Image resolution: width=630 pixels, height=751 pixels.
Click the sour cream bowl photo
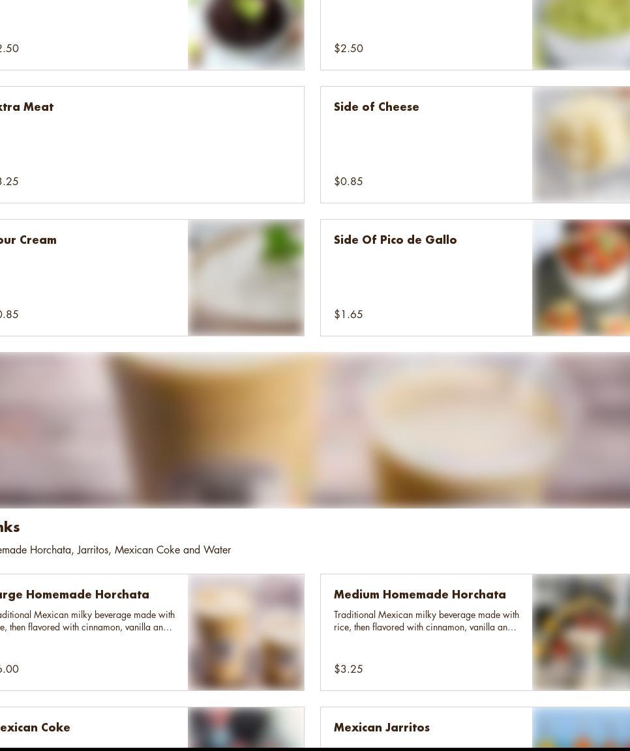click(x=246, y=278)
